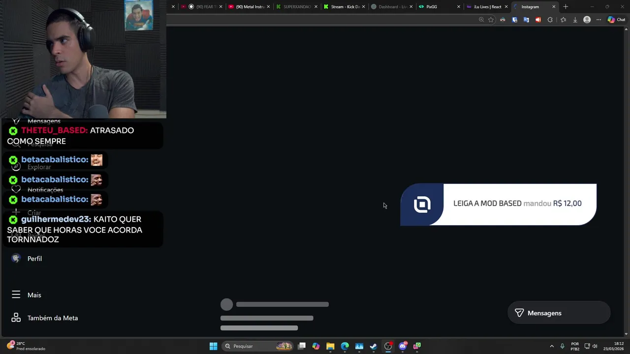Open Steam from the taskbar

pos(374,346)
